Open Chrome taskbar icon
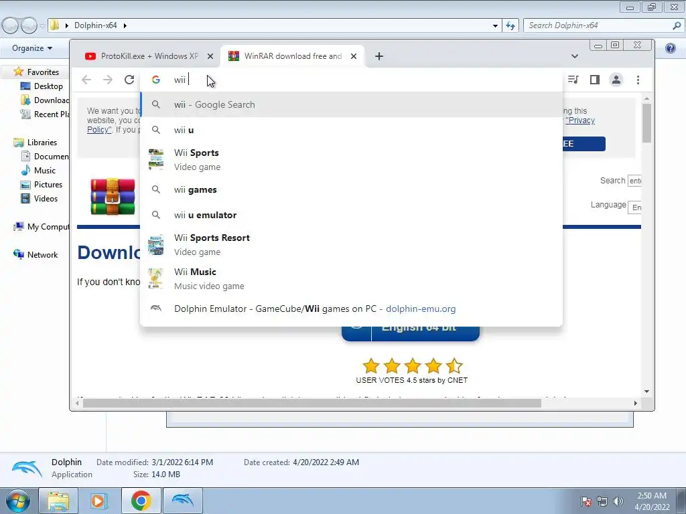 click(x=141, y=501)
